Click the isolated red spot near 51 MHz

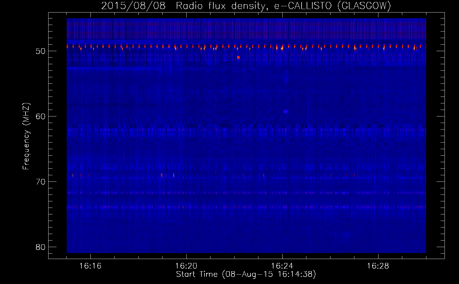point(238,57)
